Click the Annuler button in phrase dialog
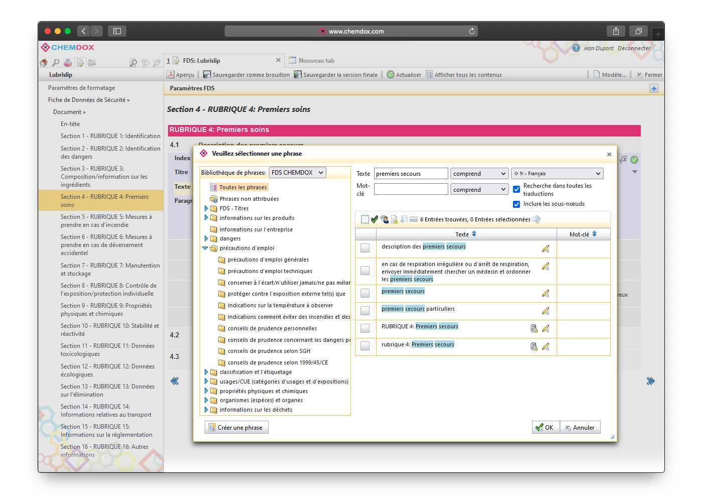Screen dimensions: 702x502 (580, 427)
